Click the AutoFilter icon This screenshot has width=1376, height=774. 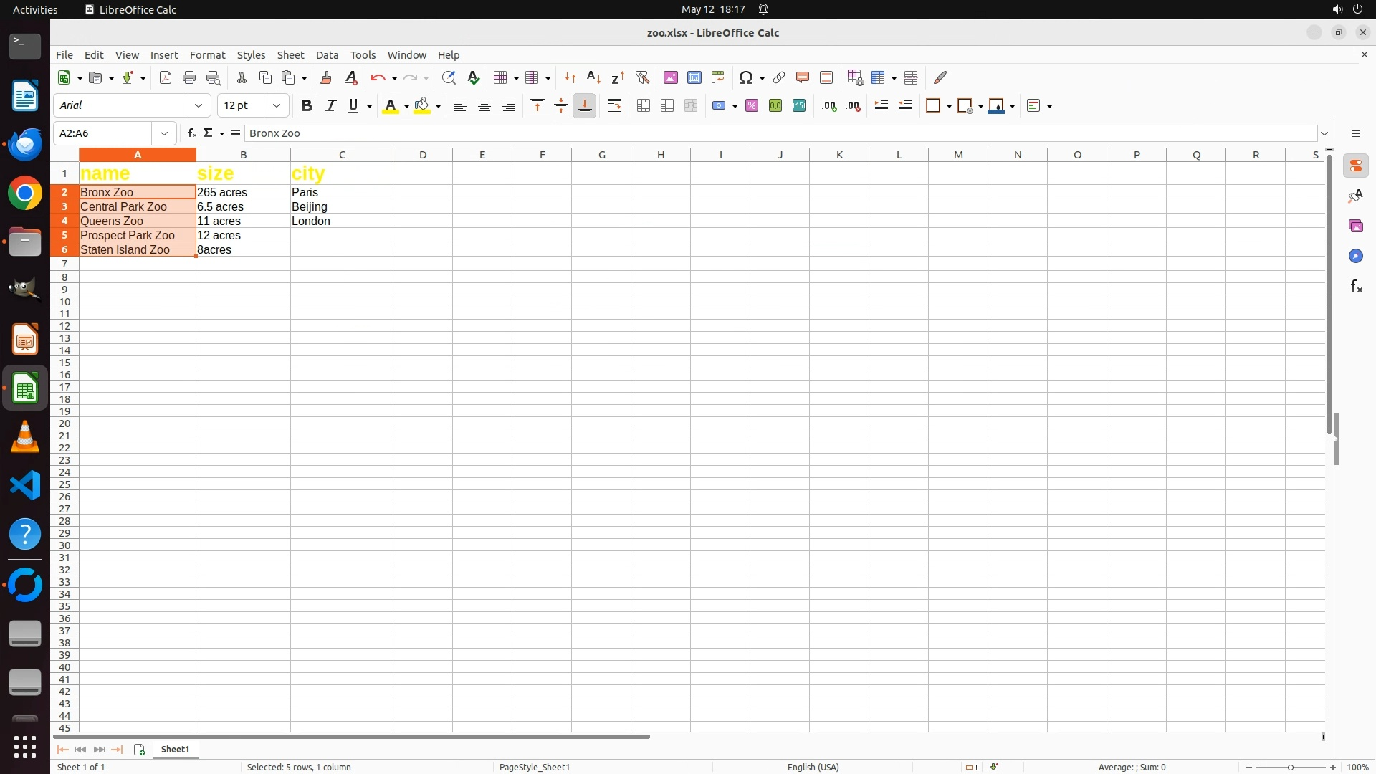[642, 77]
